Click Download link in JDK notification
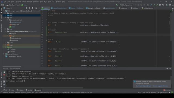The image size is (174, 98). (x=66, y=92)
